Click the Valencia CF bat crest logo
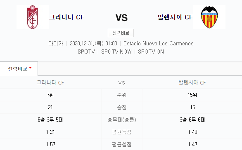242x150 pixels. click(x=209, y=17)
